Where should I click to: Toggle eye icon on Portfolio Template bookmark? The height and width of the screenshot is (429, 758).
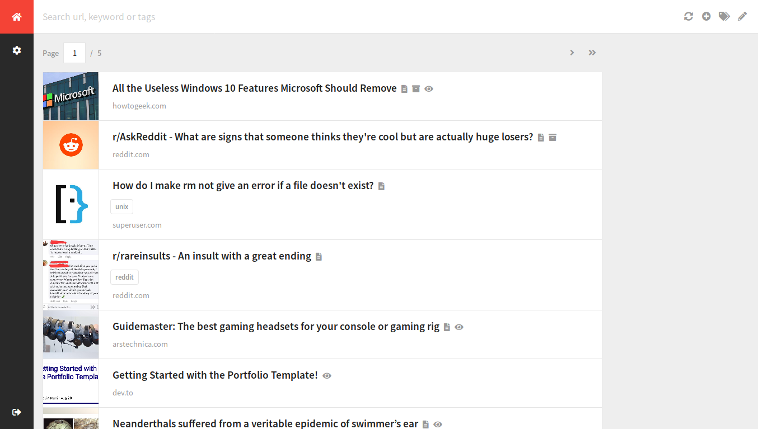[327, 376]
